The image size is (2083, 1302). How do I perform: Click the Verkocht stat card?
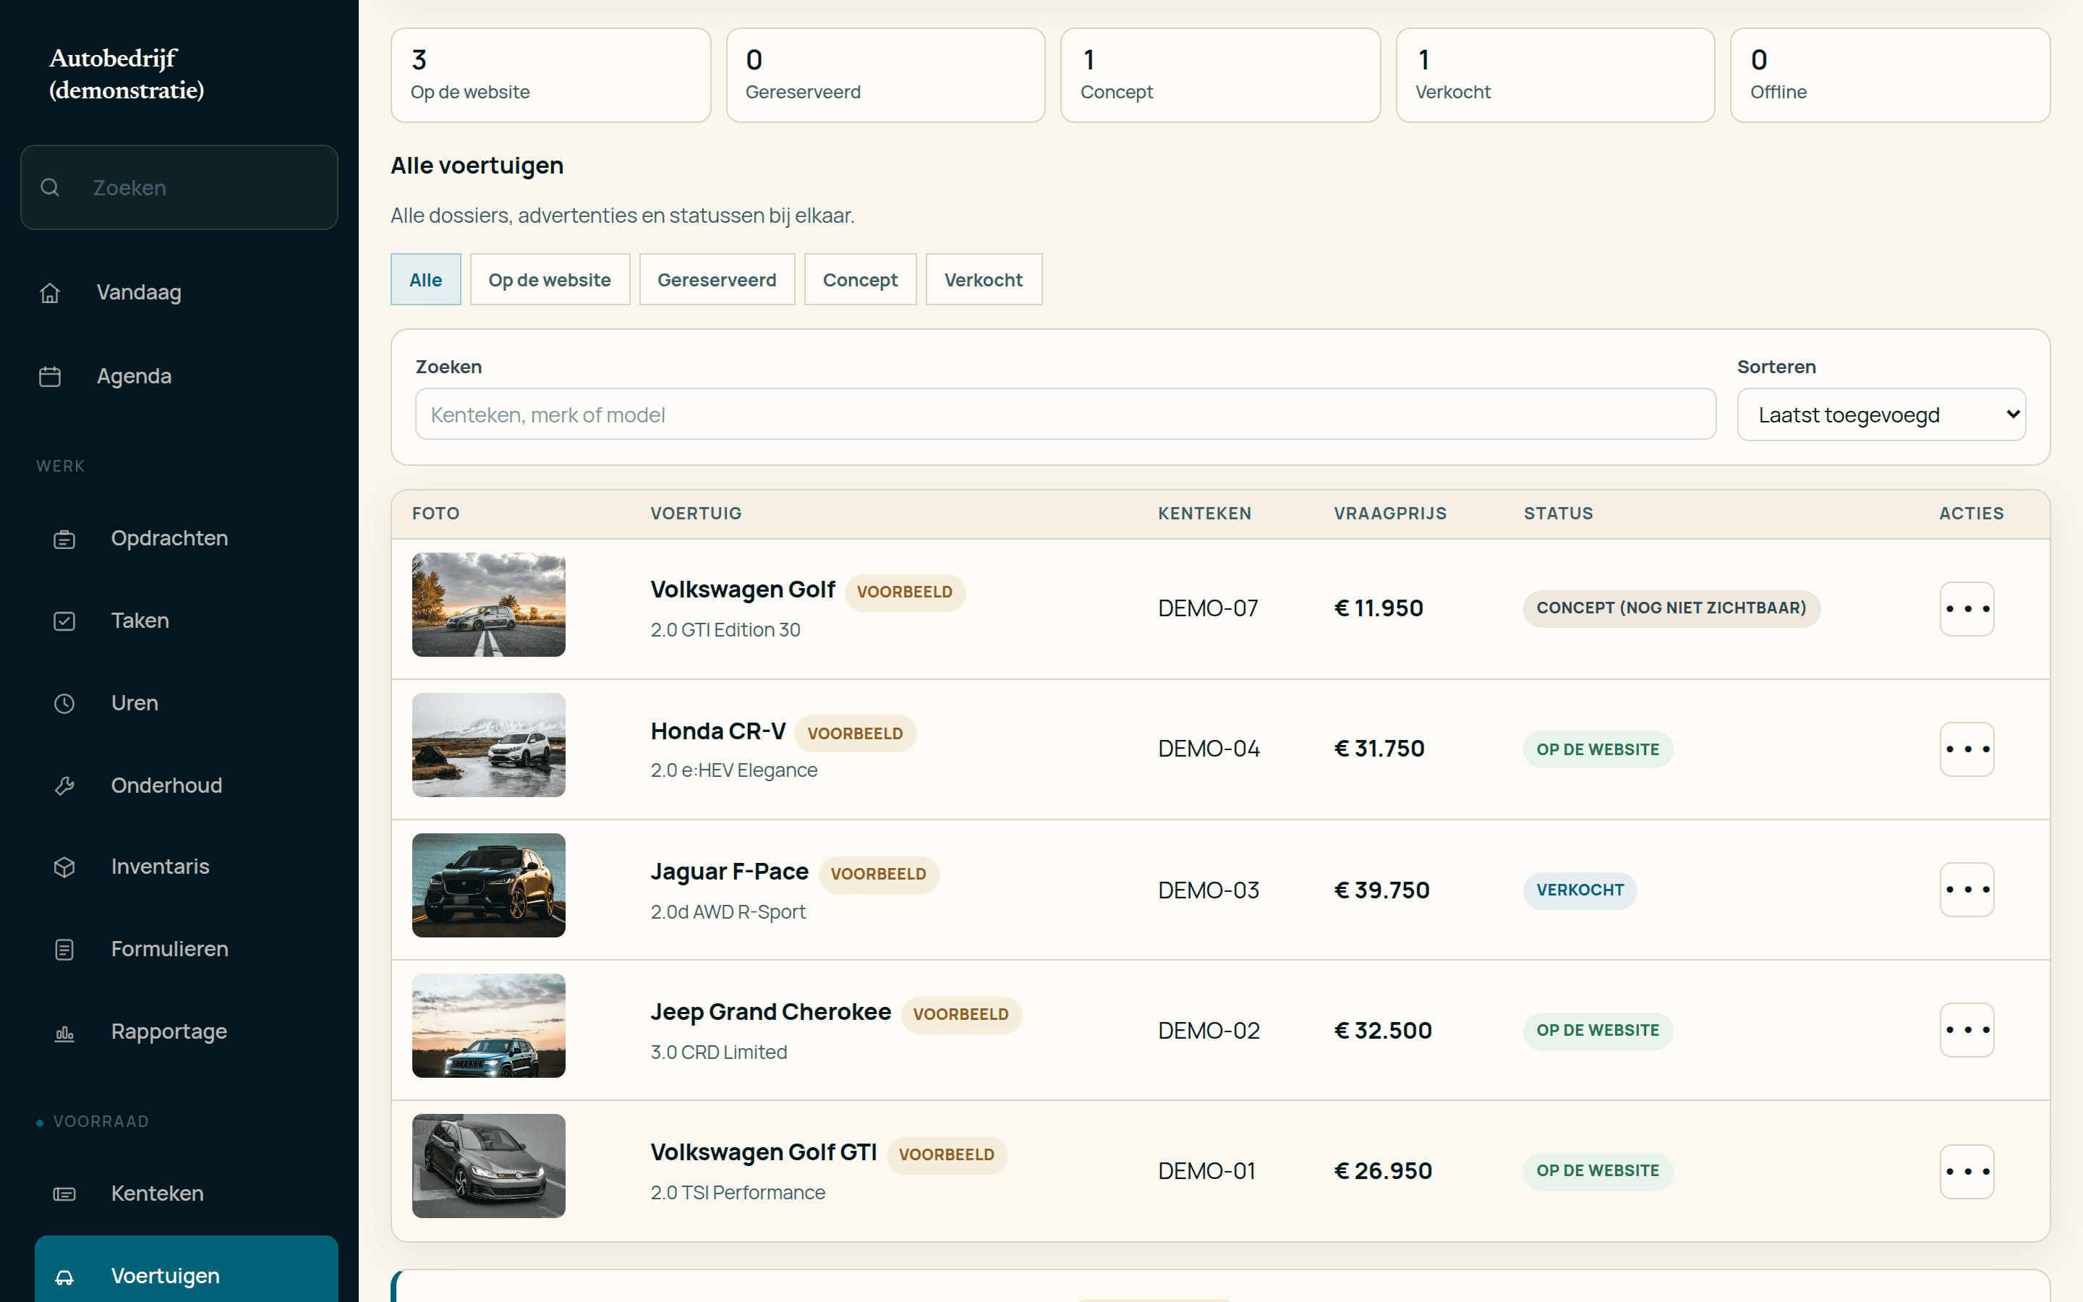point(1555,75)
